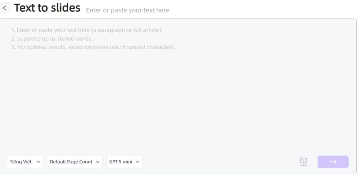This screenshot has height=176, width=357.
Task: Click the 'Supports up to 20,000 words' line
Action: [52, 39]
